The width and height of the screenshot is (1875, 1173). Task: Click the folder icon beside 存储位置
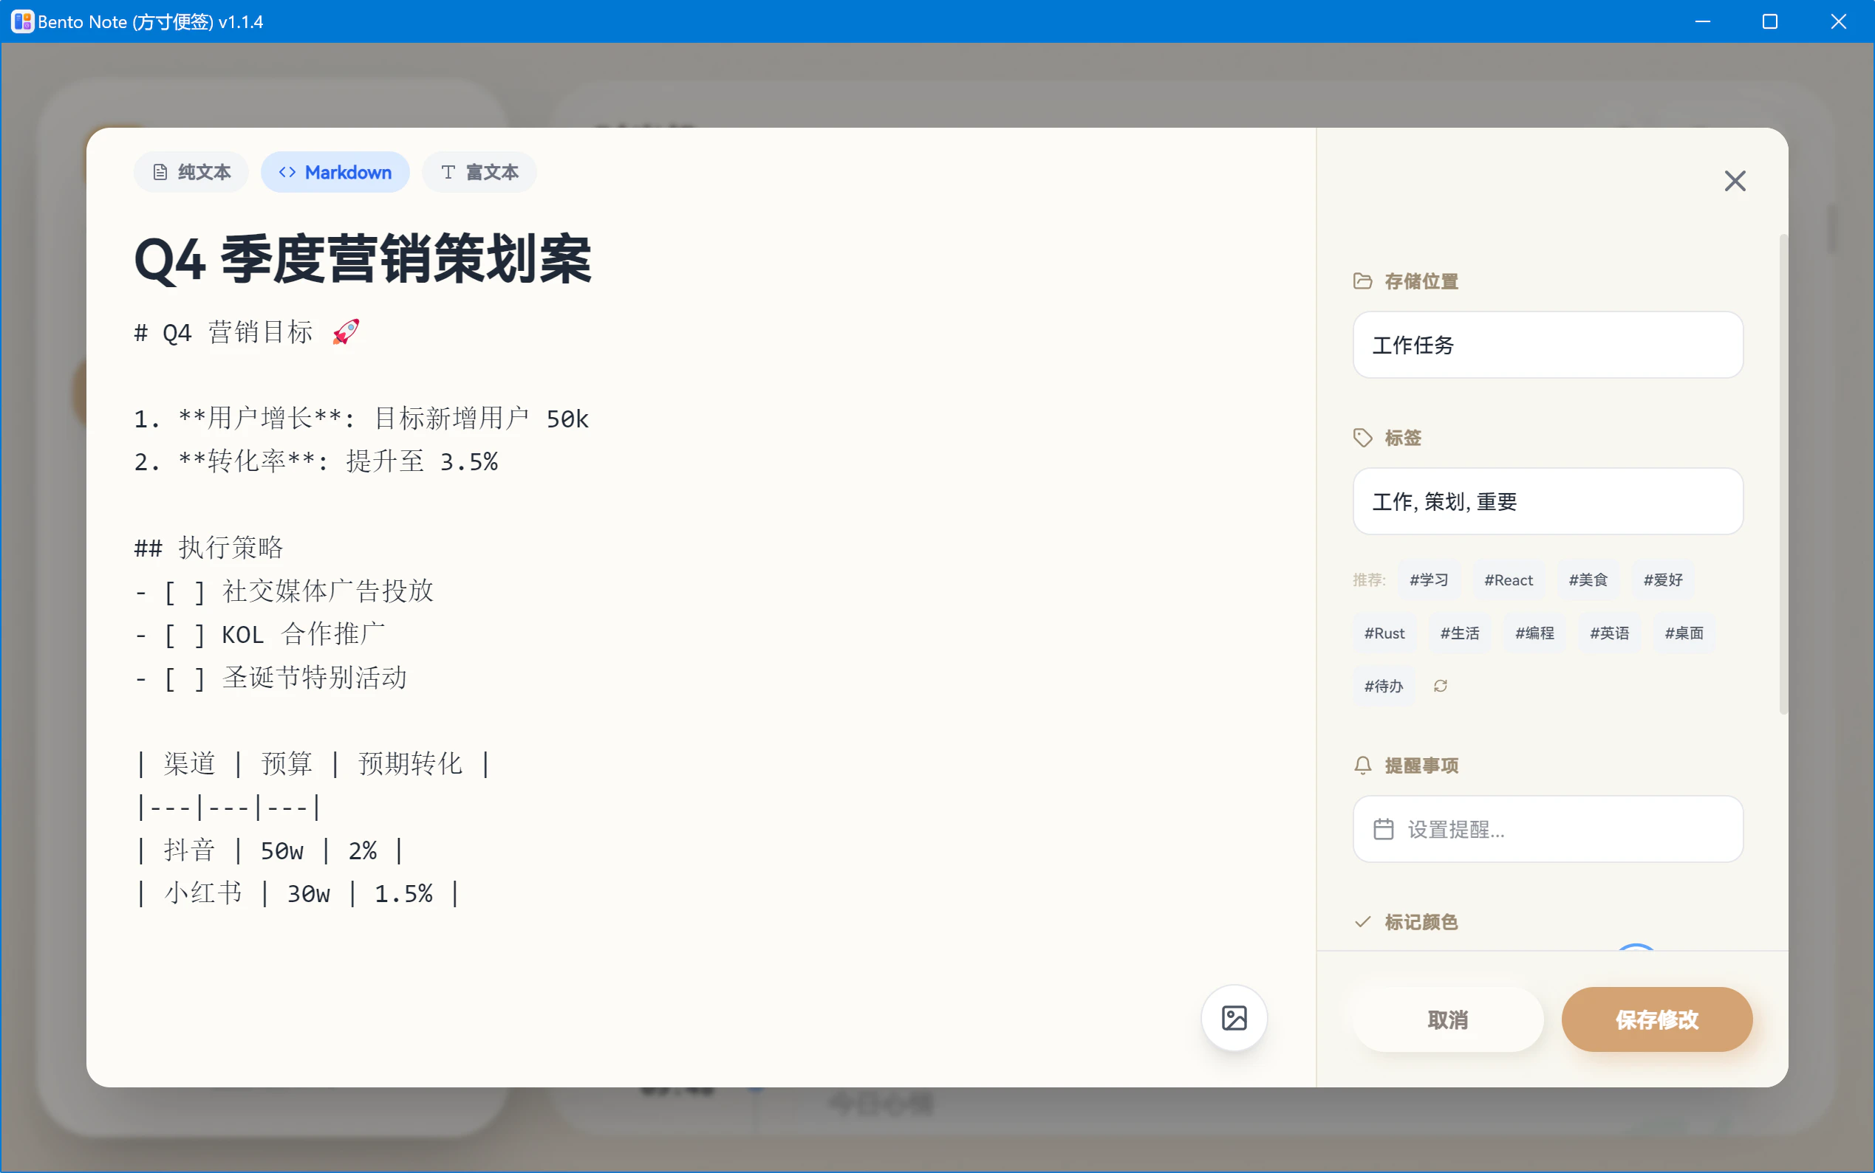click(1362, 281)
